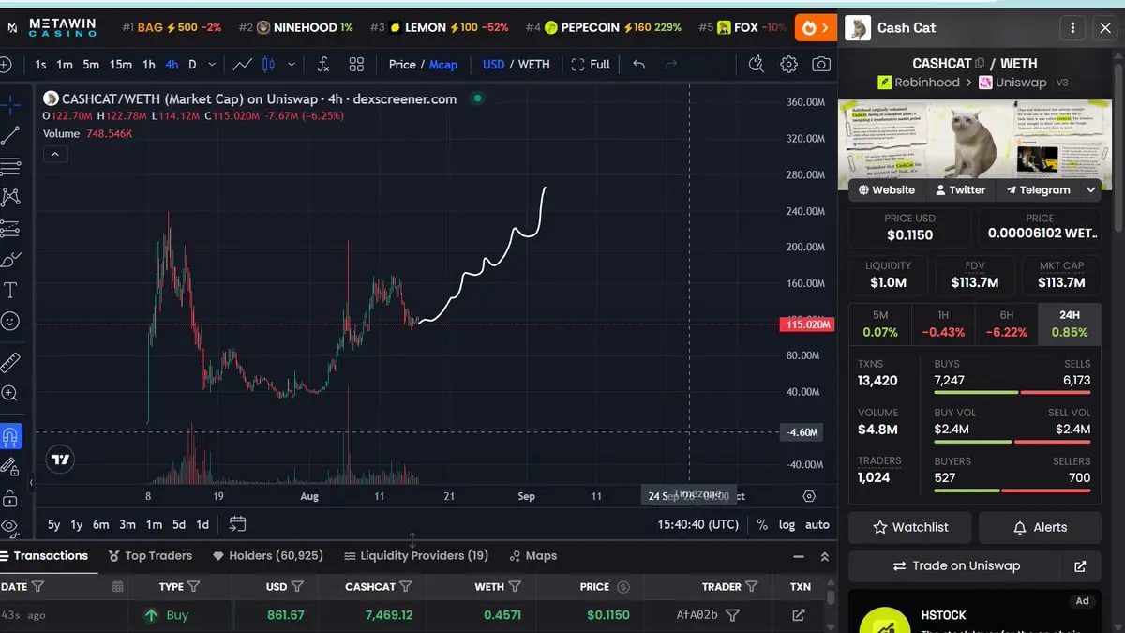The height and width of the screenshot is (633, 1125).
Task: Toggle auto scale on chart
Action: tap(817, 524)
